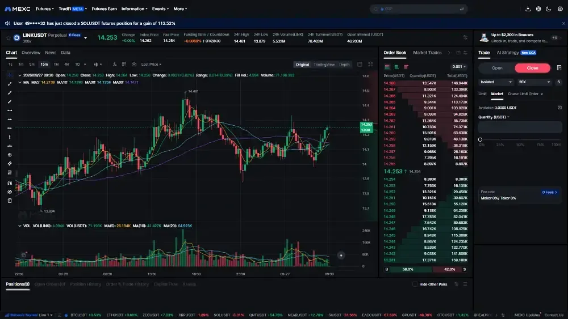568x319 pixels.
Task: Open the Chase Limit Order dropdown
Action: pos(525,94)
